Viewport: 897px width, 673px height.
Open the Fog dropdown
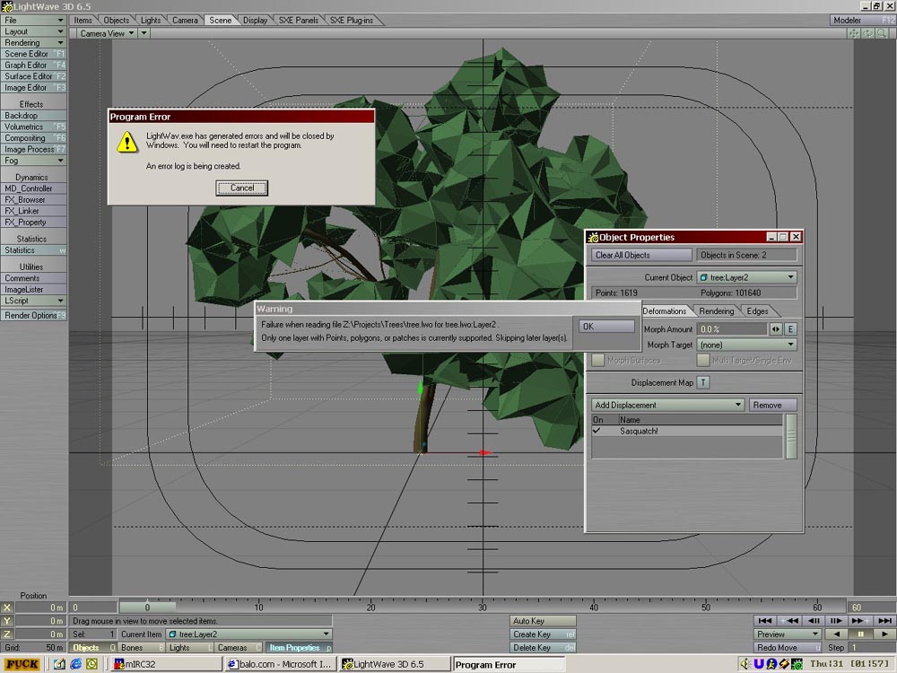[33, 161]
